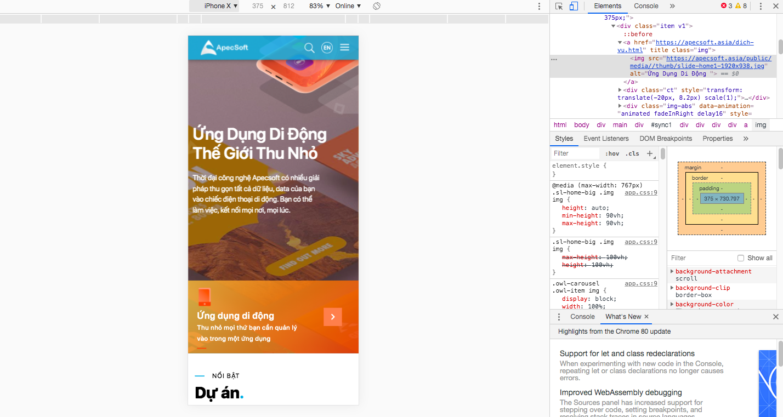Image resolution: width=783 pixels, height=417 pixels.
Task: Expand the div class img-abs node
Action: [x=620, y=106]
